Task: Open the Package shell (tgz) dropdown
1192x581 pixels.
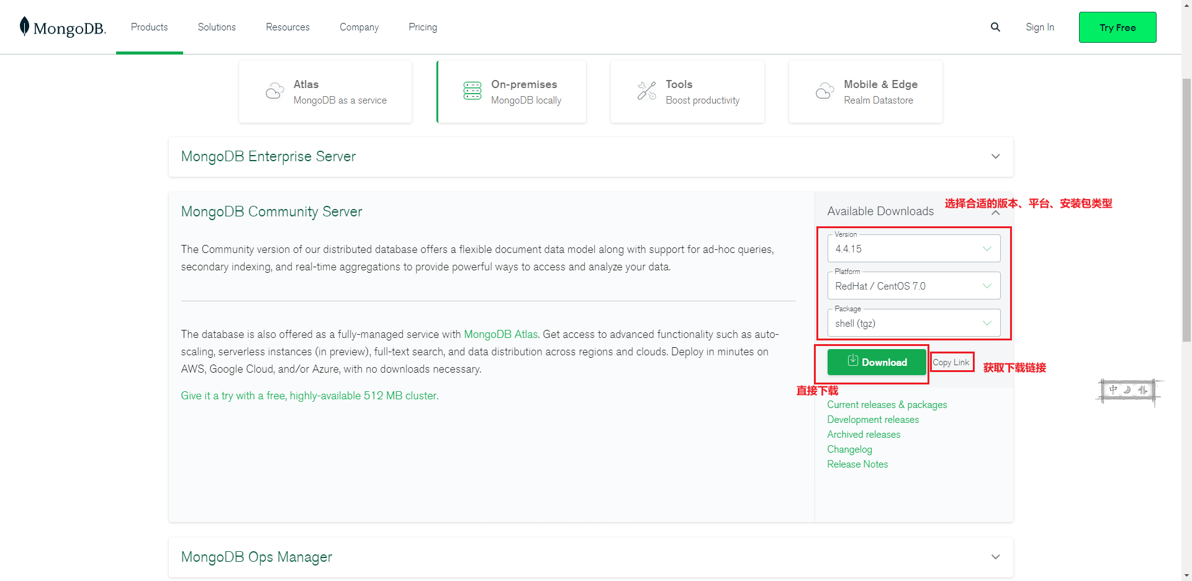Action: point(914,322)
